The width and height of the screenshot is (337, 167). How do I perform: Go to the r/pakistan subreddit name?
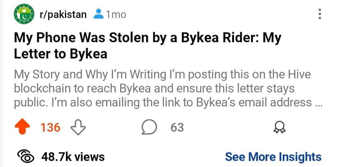pyautogui.click(x=63, y=15)
